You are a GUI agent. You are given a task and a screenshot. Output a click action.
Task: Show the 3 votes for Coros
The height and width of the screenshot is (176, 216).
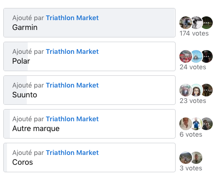click(x=191, y=168)
